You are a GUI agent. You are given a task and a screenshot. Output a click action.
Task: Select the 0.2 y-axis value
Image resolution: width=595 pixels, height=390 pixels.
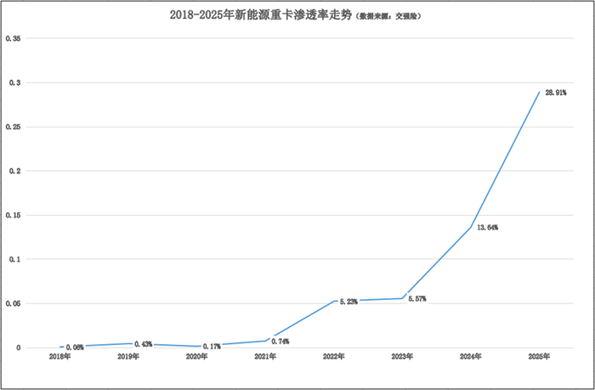(x=10, y=172)
